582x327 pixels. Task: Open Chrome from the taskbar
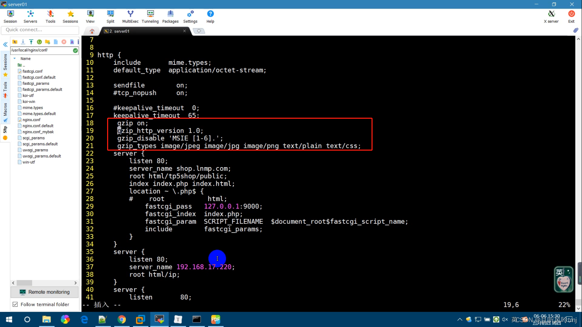[x=122, y=319]
